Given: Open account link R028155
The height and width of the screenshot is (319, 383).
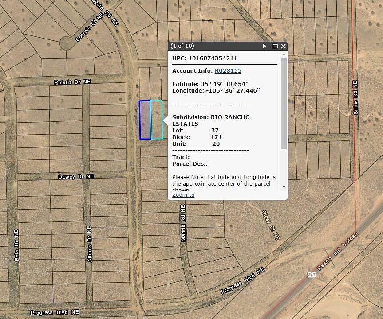Looking at the screenshot, I should (228, 71).
